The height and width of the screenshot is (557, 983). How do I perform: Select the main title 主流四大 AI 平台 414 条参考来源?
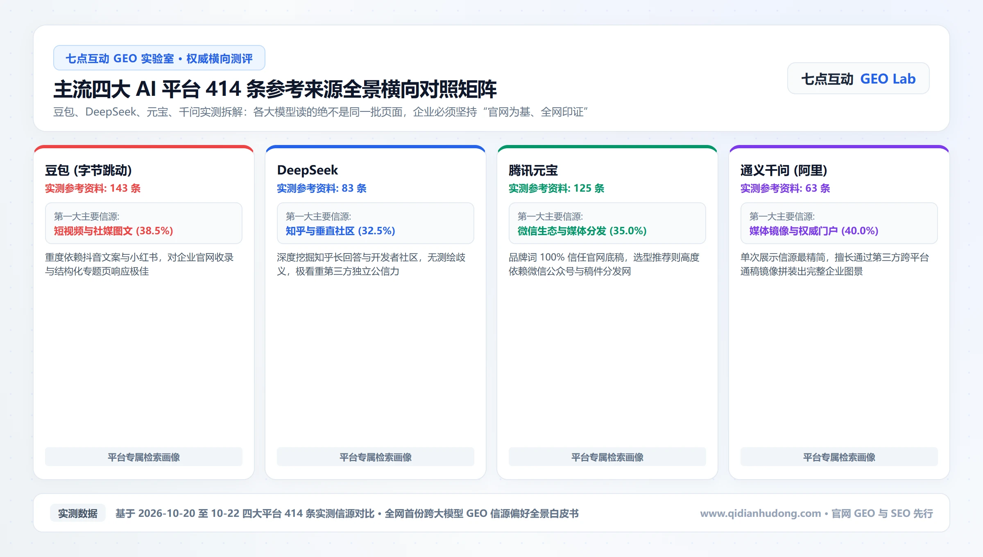point(275,89)
